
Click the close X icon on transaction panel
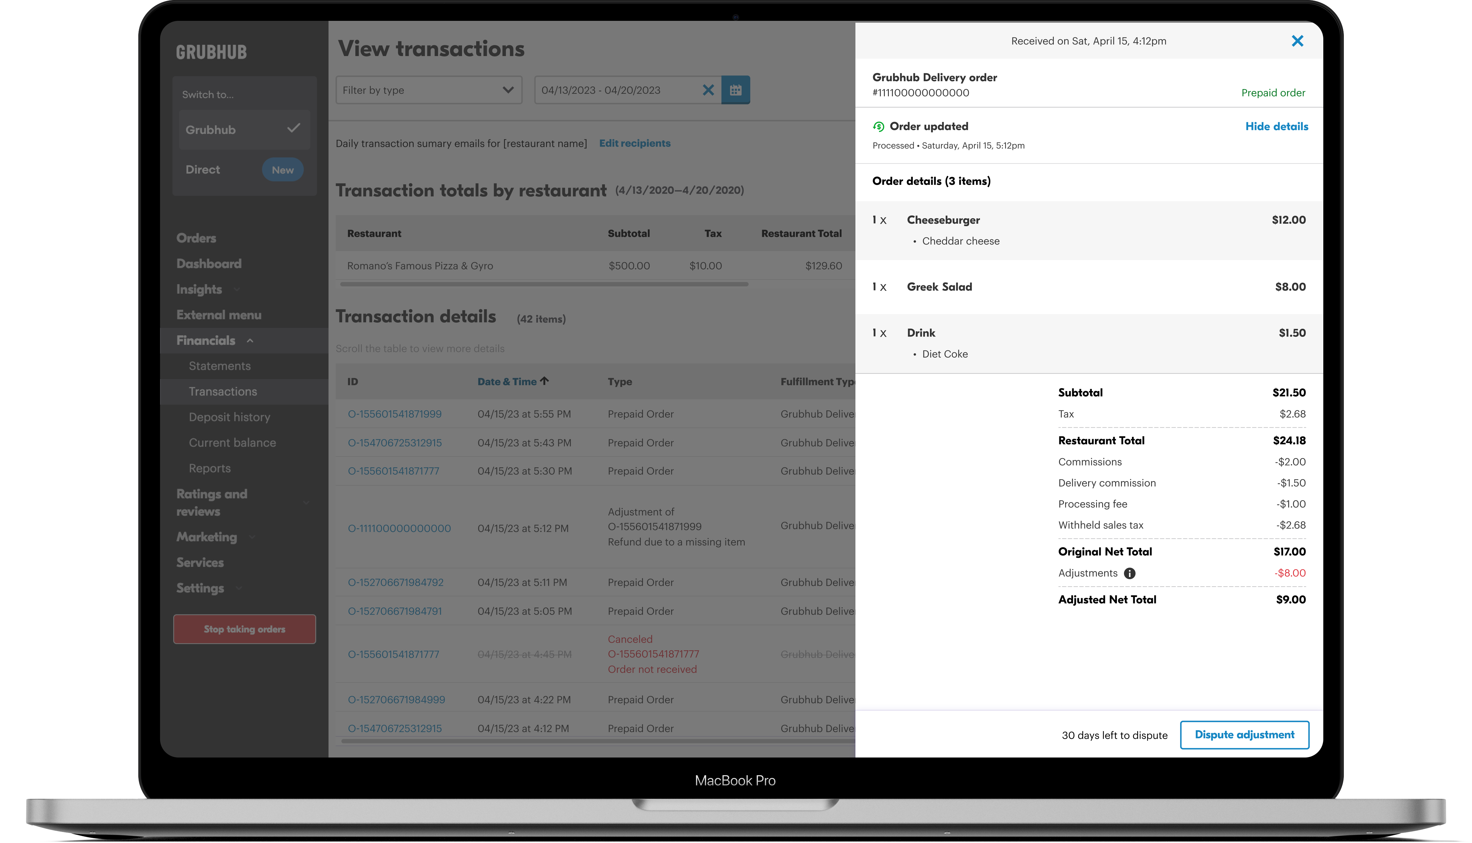click(1297, 40)
